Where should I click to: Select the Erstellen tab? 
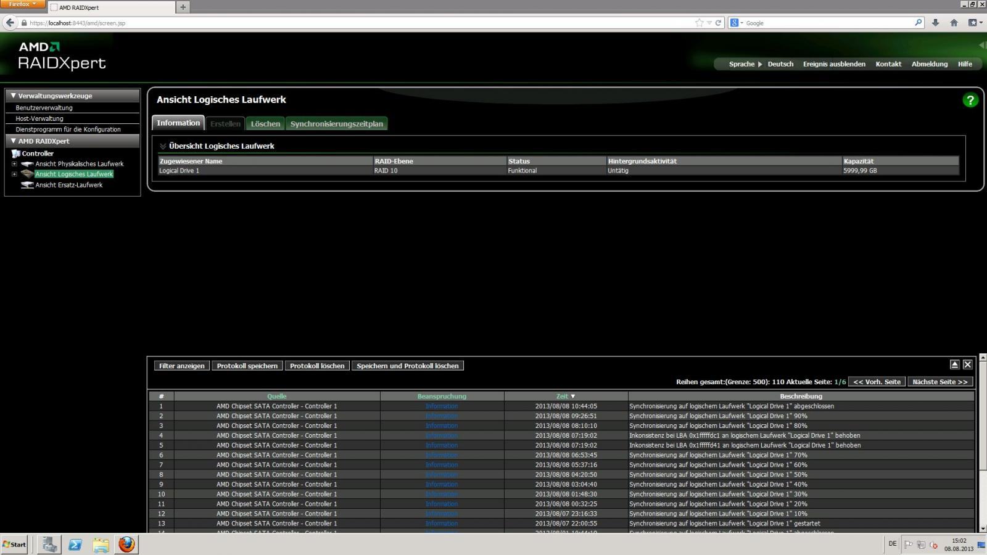pos(225,124)
